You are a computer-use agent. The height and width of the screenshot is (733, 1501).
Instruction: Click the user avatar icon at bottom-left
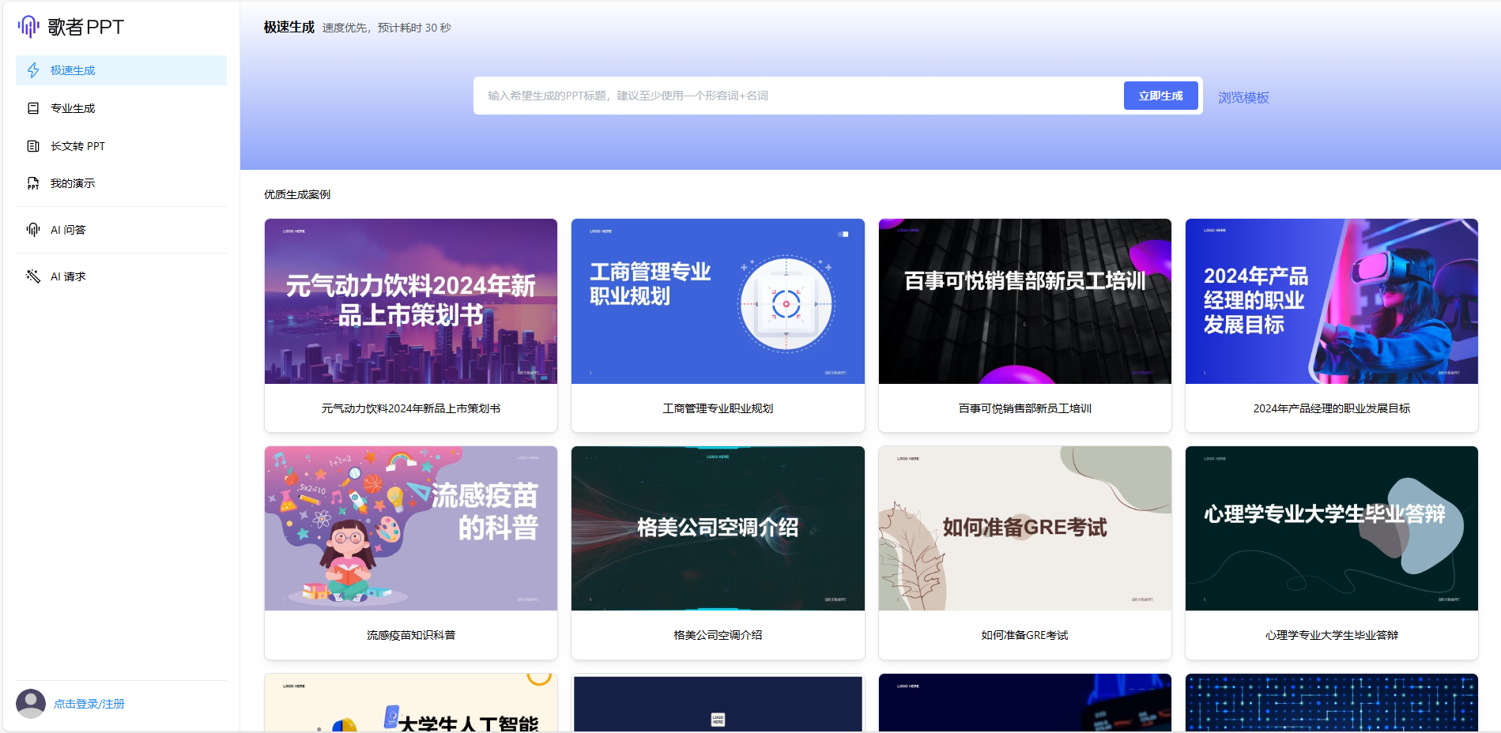(31, 704)
